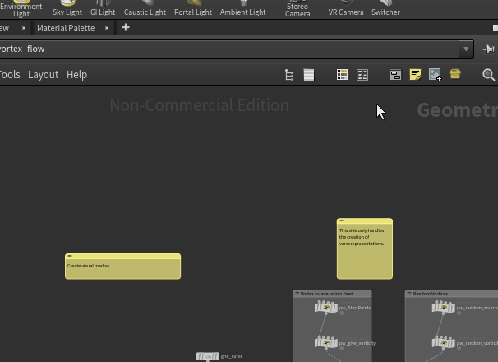Open the Layout menu
Screen dimensions: 498x362
pos(43,75)
